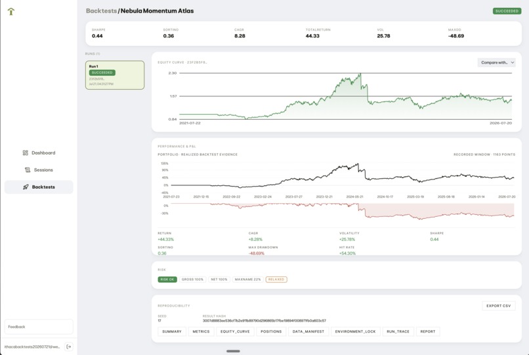This screenshot has height=355, width=529.
Task: Open the EQUITY_CURVE artifact
Action: (x=235, y=331)
